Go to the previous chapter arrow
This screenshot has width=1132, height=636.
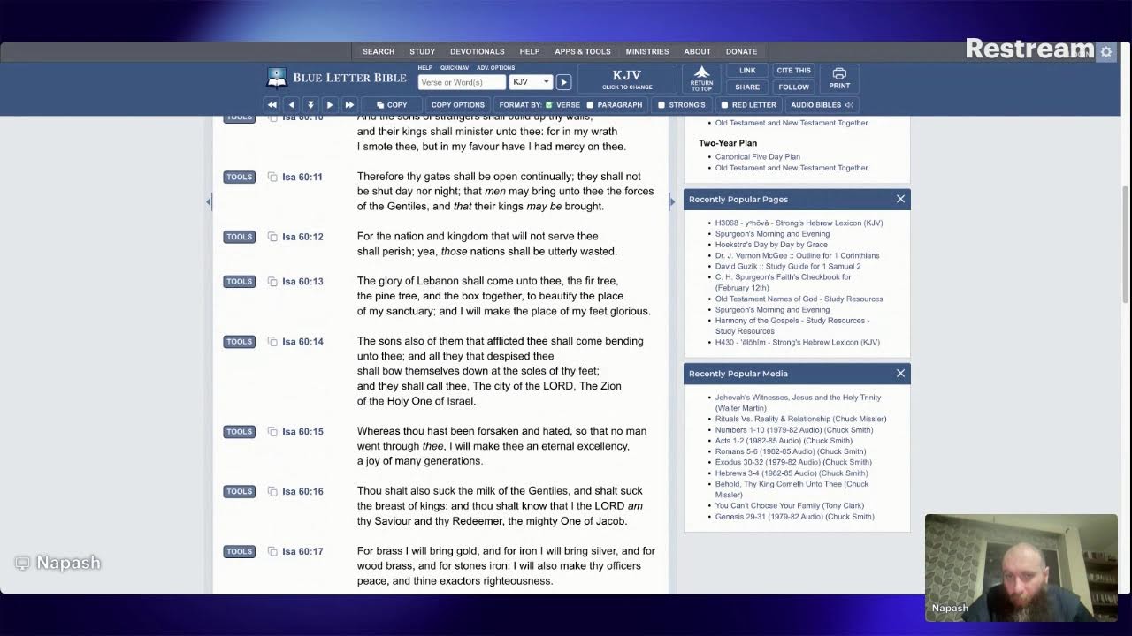(291, 105)
